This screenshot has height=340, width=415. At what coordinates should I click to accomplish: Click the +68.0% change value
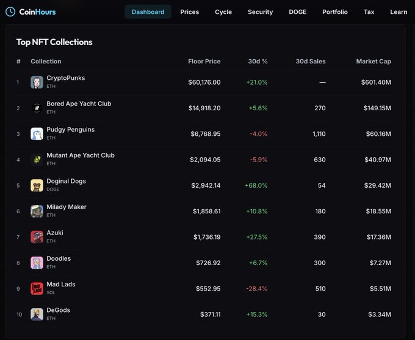256,185
